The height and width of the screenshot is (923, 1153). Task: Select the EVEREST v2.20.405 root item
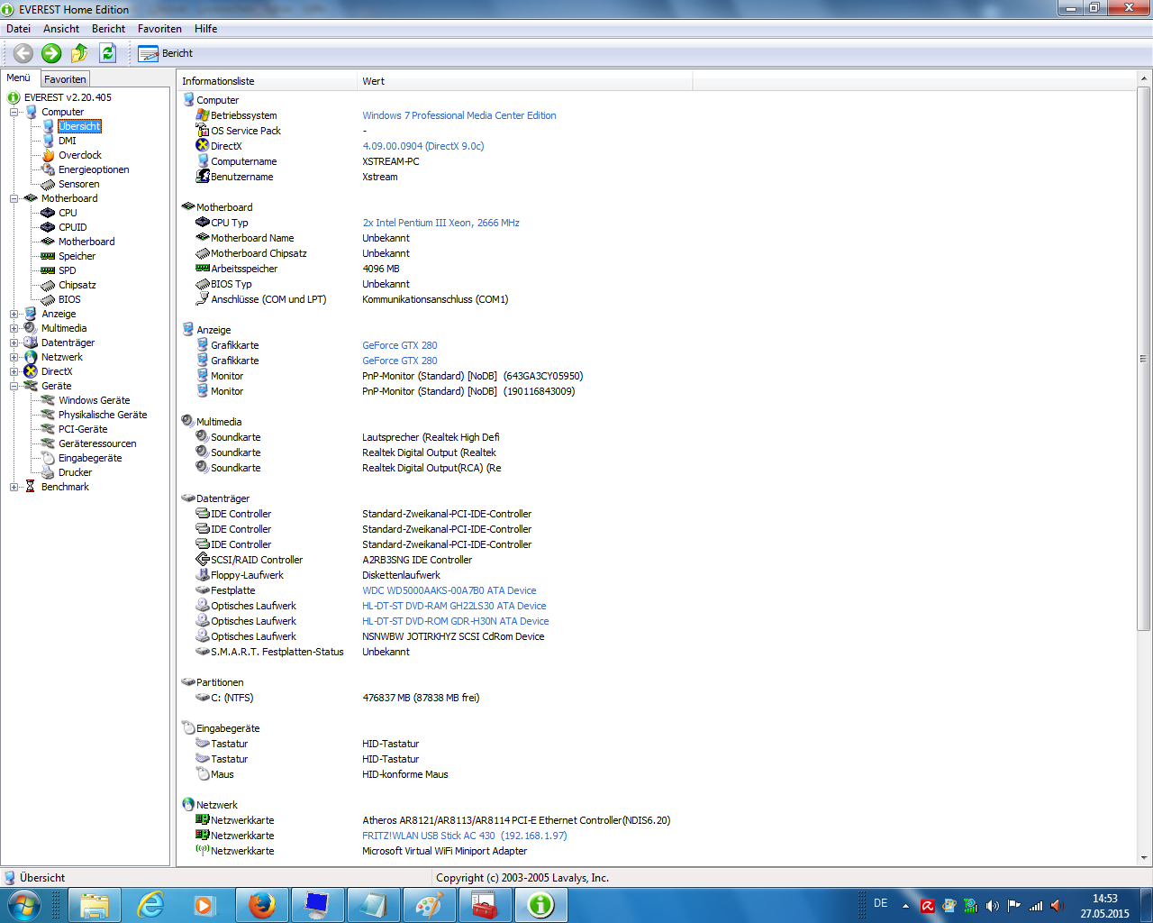pos(68,97)
